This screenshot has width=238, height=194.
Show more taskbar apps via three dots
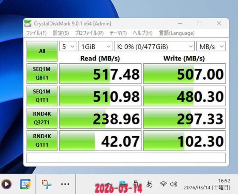coord(65,184)
